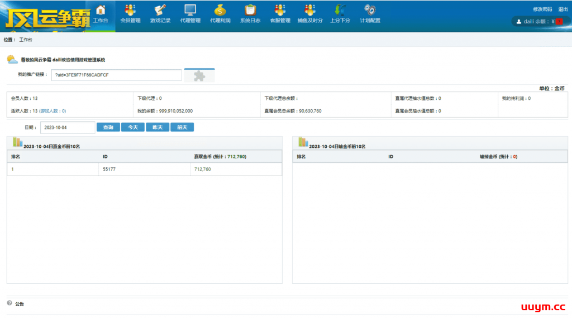572x319 pixels.
Task: Click the 游戏人数 link in active members
Action: click(53, 111)
